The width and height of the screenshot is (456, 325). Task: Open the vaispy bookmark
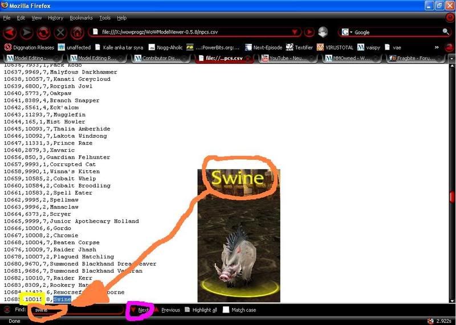pos(368,47)
